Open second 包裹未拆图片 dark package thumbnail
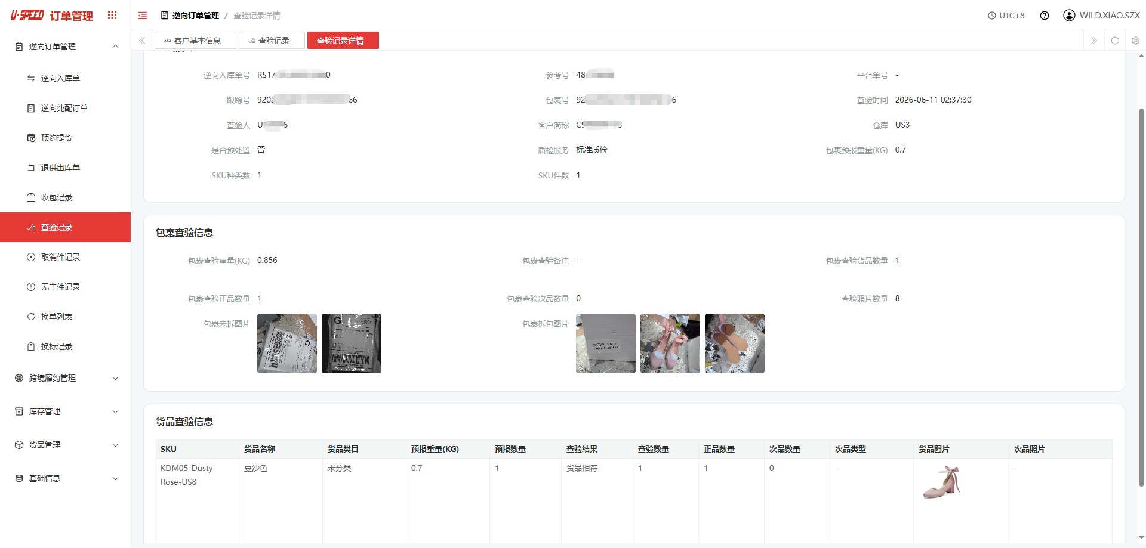1146x548 pixels. point(352,343)
